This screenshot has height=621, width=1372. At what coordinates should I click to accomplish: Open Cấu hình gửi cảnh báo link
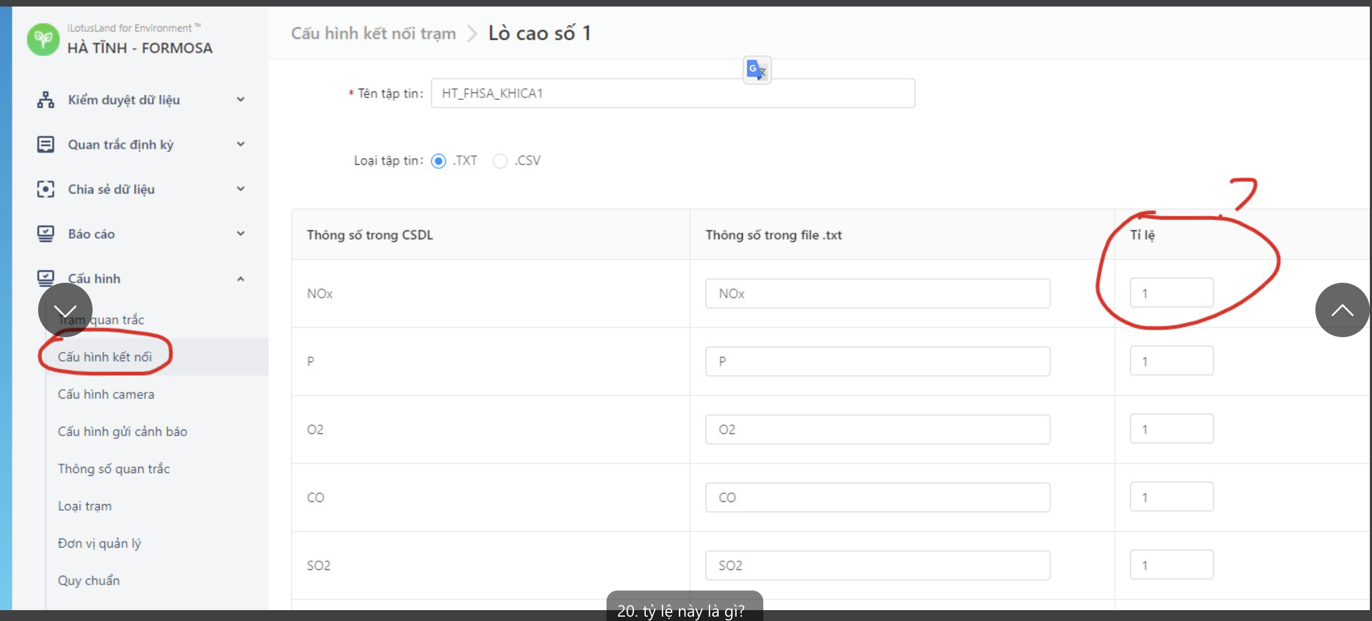click(x=122, y=432)
